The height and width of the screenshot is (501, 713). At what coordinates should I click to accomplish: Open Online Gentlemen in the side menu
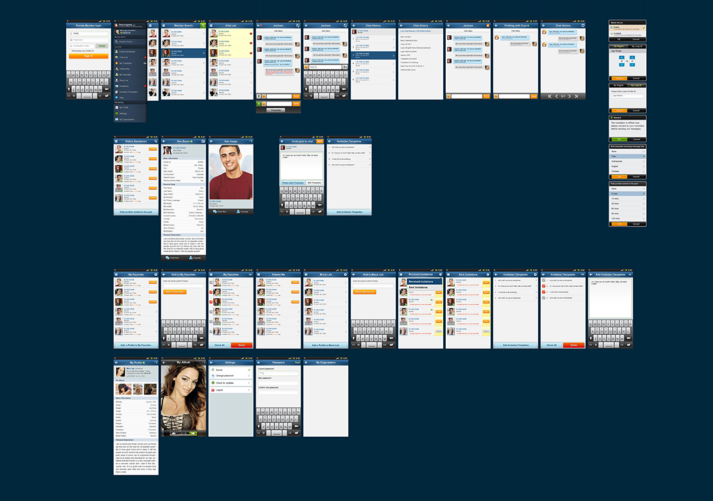click(130, 52)
